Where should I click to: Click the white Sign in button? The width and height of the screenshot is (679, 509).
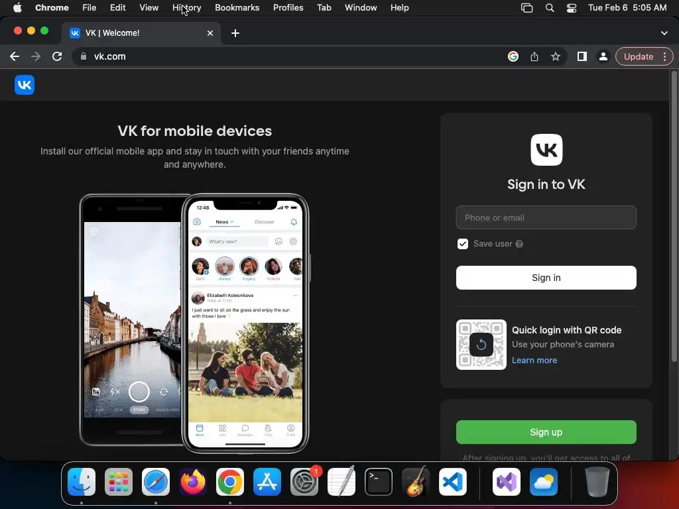click(546, 278)
